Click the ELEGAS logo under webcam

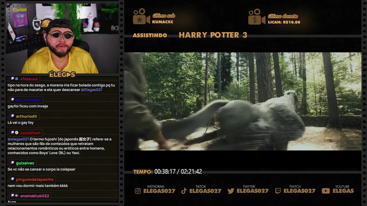click(62, 74)
